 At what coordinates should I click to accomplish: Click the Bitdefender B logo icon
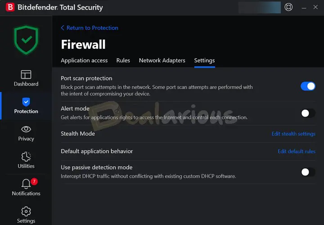(9, 7)
